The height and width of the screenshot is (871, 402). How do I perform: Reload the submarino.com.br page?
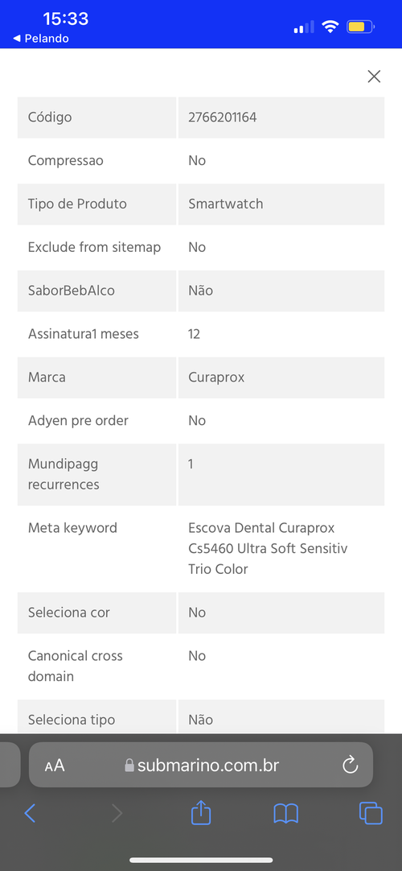(351, 766)
